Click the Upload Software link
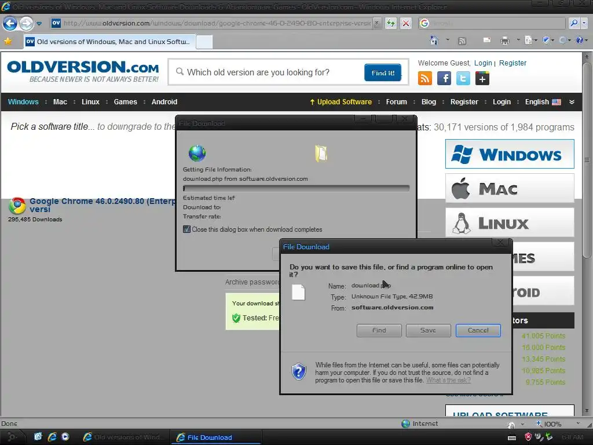 click(x=341, y=102)
